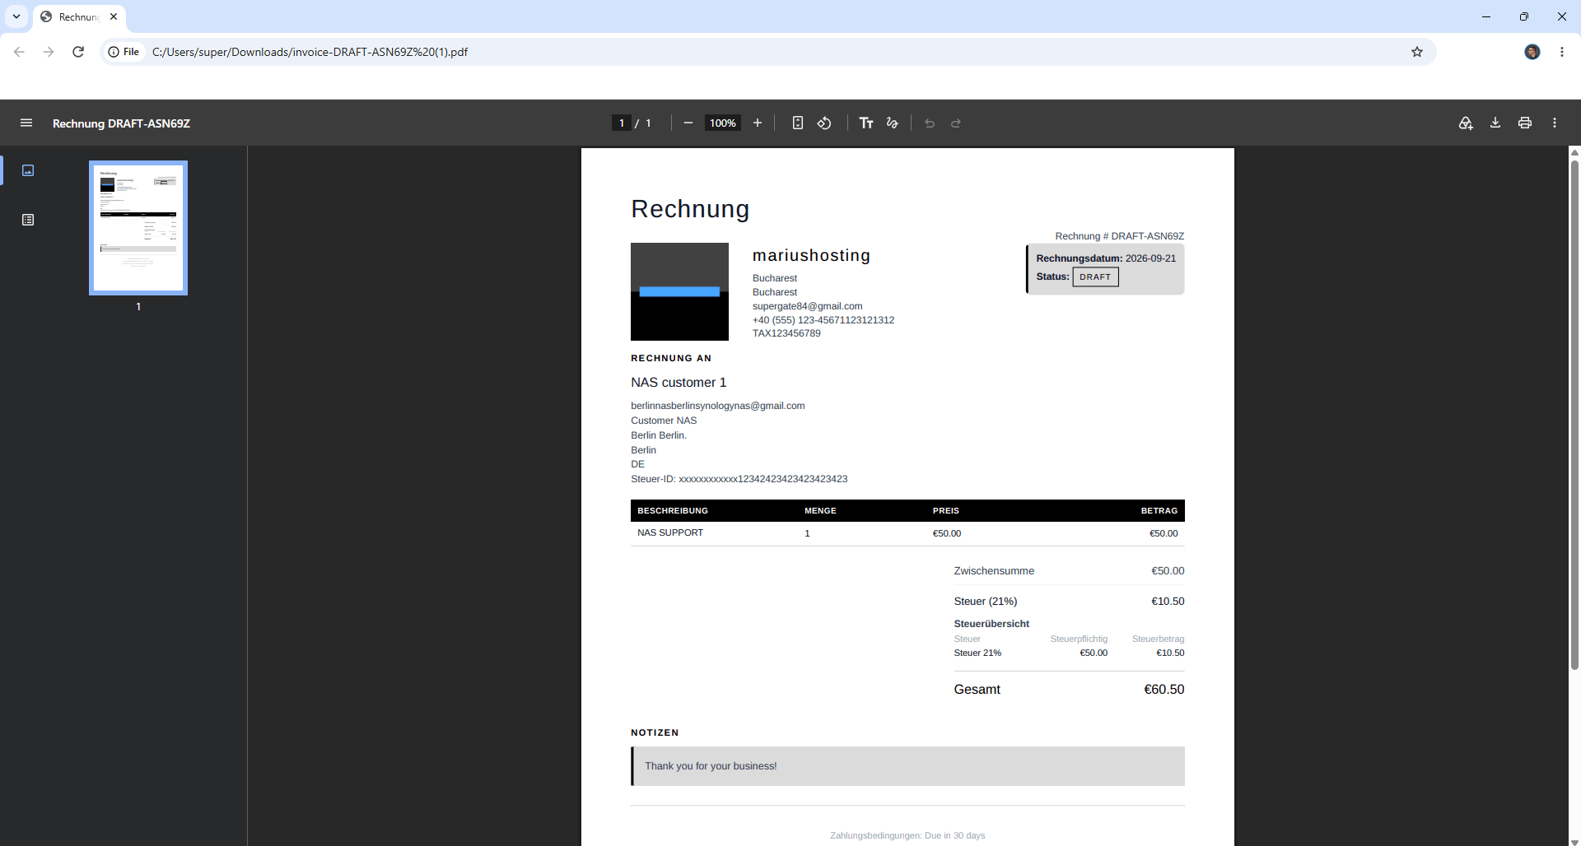Go back to previous page
Screen dimensions: 1581x846
19,52
